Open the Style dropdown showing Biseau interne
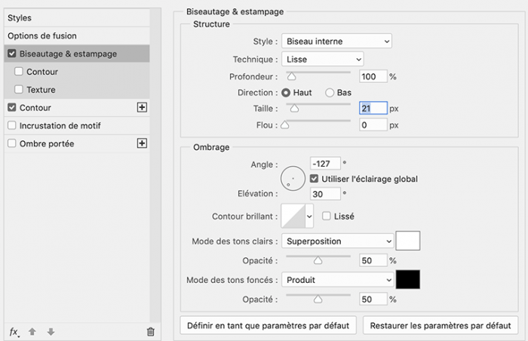The height and width of the screenshot is (341, 528). (x=336, y=41)
